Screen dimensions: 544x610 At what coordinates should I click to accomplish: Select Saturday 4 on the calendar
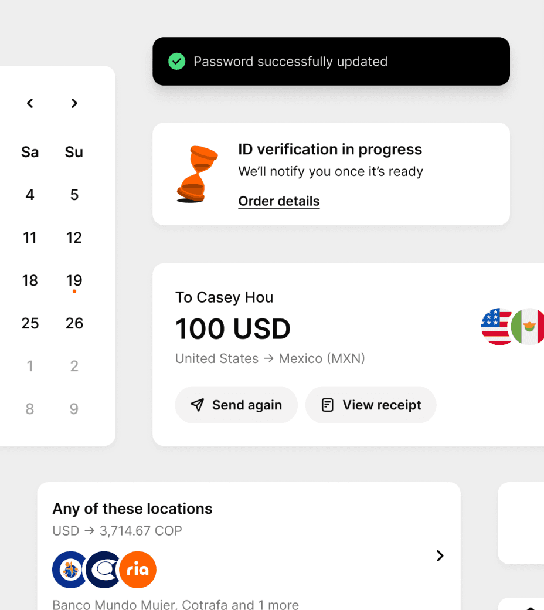[x=30, y=195]
